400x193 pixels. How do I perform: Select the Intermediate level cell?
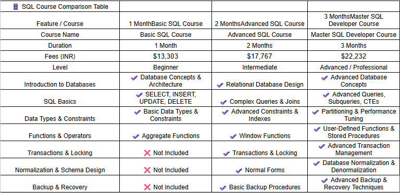(x=259, y=67)
